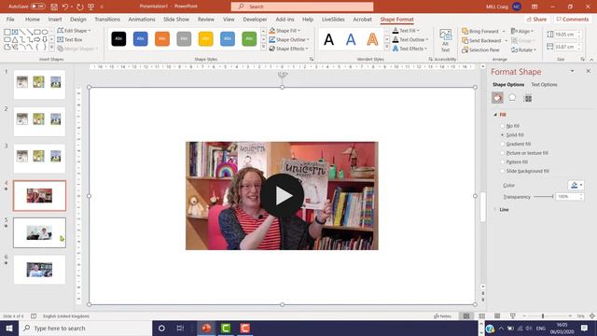Open the Text Effects dropdown

pos(410,49)
